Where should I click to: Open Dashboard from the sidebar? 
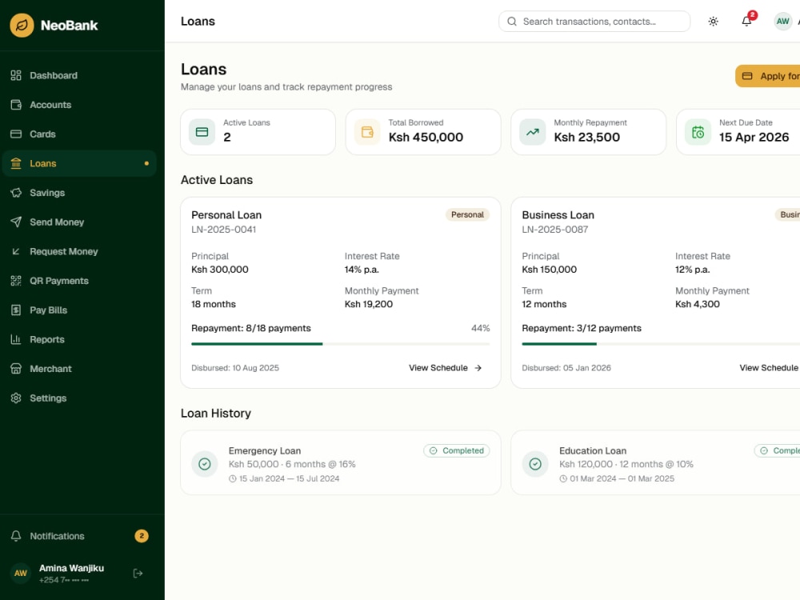(79, 75)
